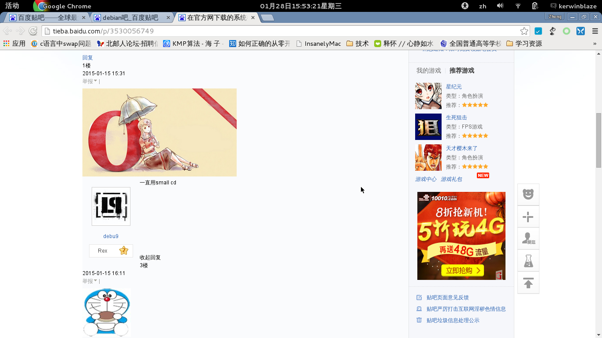Select the 在官方网下载的系统 tab

(x=216, y=18)
